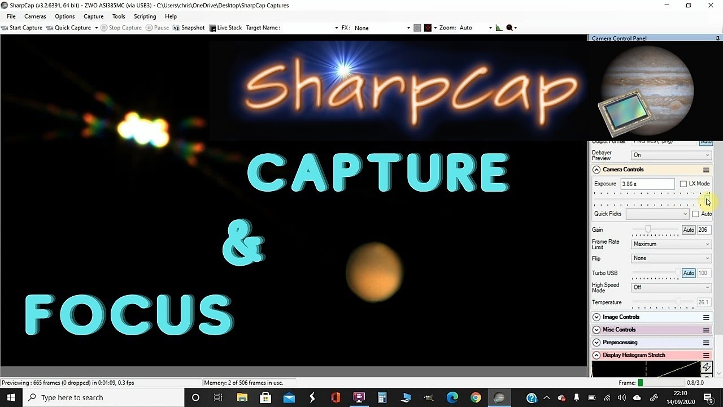Open Calculator from the taskbar
723x407 pixels.
(x=382, y=397)
